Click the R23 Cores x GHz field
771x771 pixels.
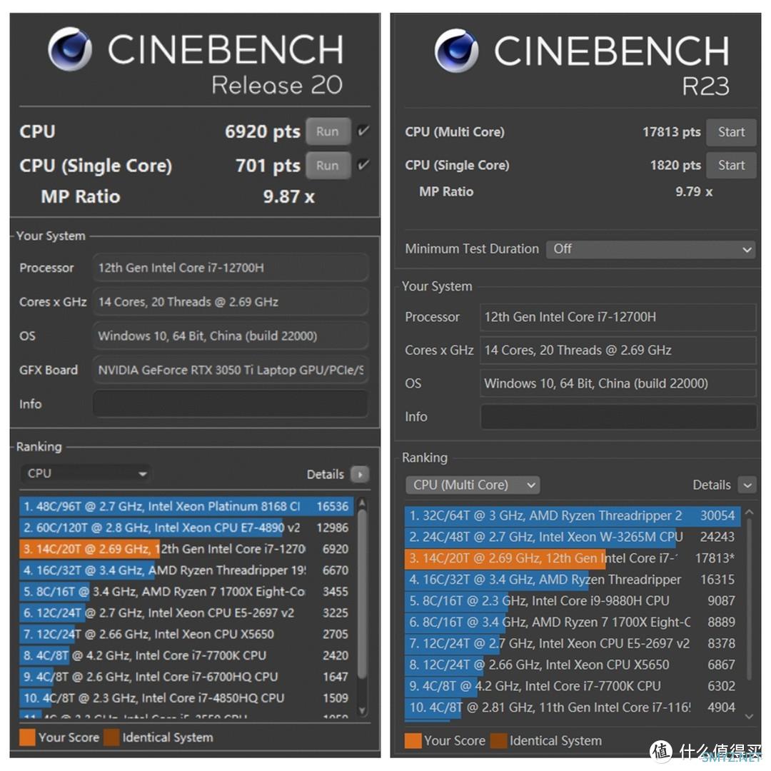pos(618,351)
